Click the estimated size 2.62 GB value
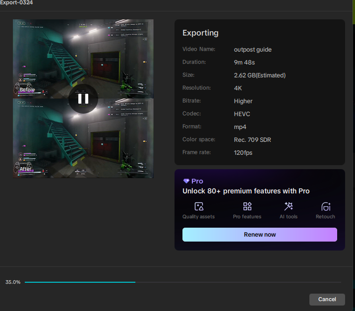The height and width of the screenshot is (311, 355). coord(259,75)
